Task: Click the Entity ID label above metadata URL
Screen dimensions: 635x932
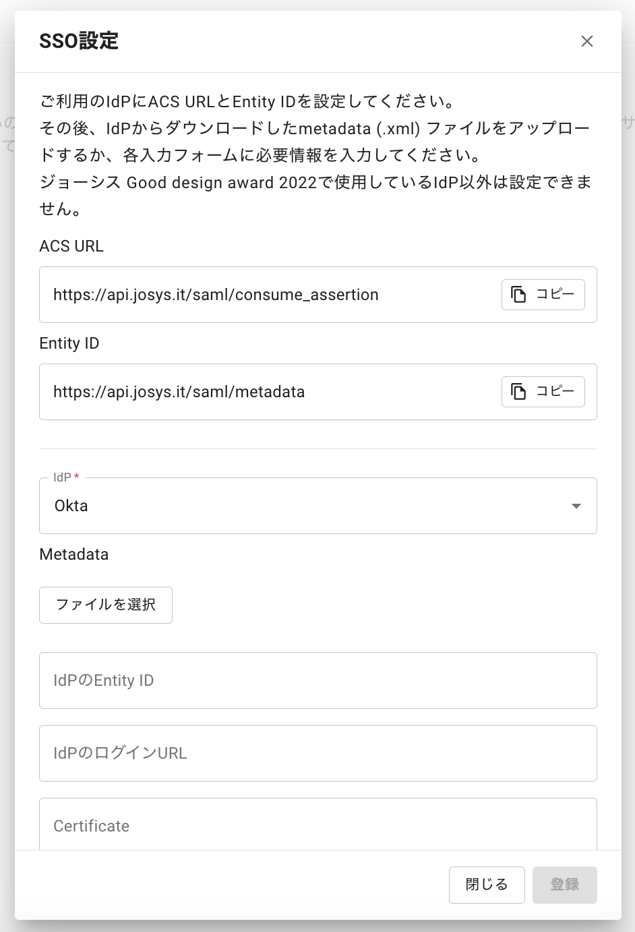Action: pyautogui.click(x=69, y=343)
